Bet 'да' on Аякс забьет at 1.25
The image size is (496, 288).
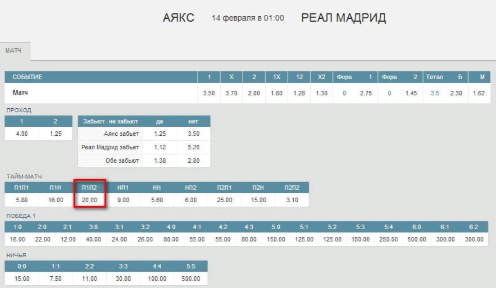point(160,134)
